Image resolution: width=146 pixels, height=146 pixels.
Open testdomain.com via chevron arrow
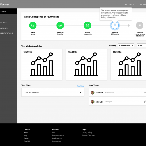tap(80, 92)
